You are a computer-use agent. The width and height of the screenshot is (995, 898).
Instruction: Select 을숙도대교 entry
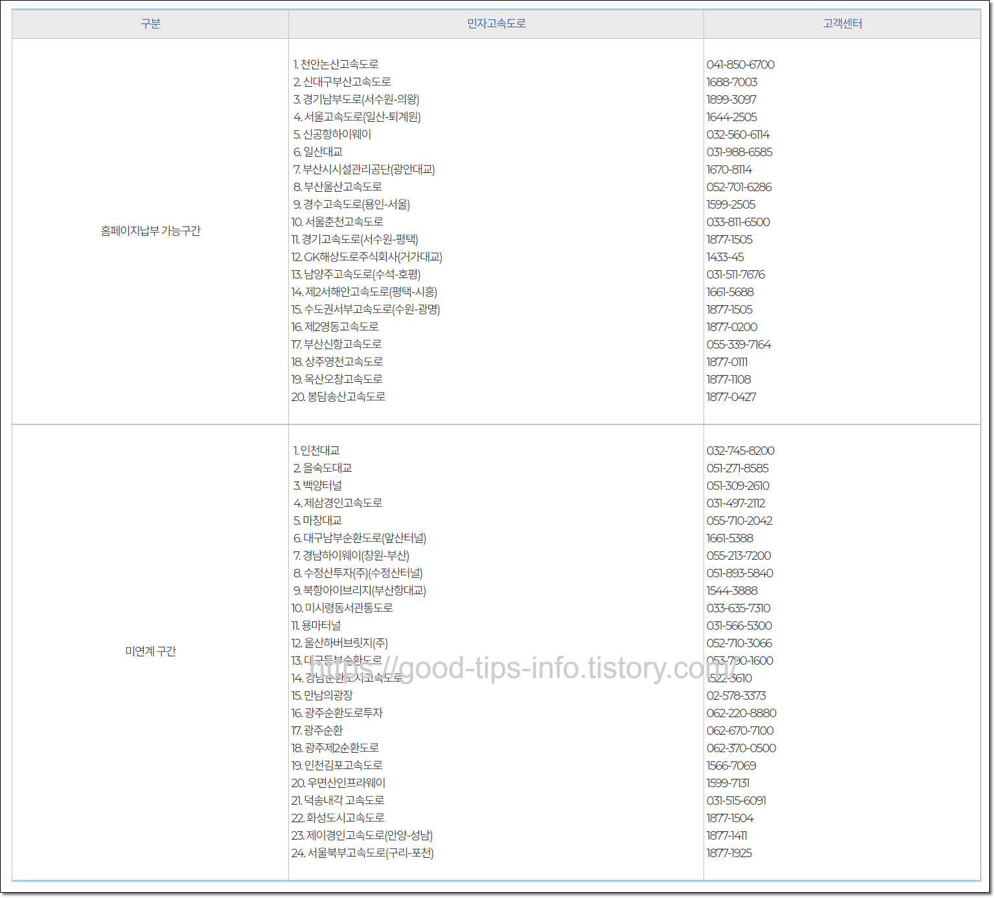pyautogui.click(x=323, y=468)
